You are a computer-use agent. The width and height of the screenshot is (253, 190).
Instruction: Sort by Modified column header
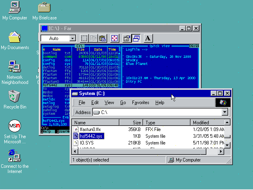[x=207, y=123]
